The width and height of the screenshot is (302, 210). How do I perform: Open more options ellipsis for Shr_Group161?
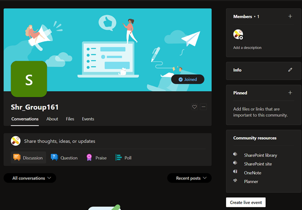coord(204,107)
